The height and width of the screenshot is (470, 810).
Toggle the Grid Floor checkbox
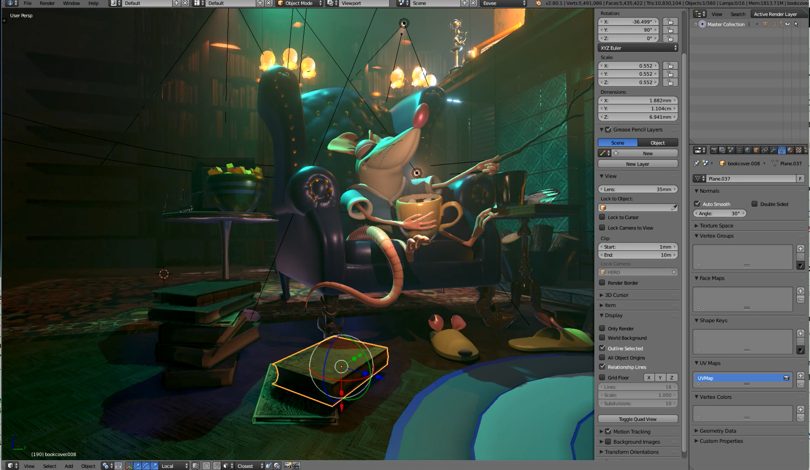(x=603, y=377)
